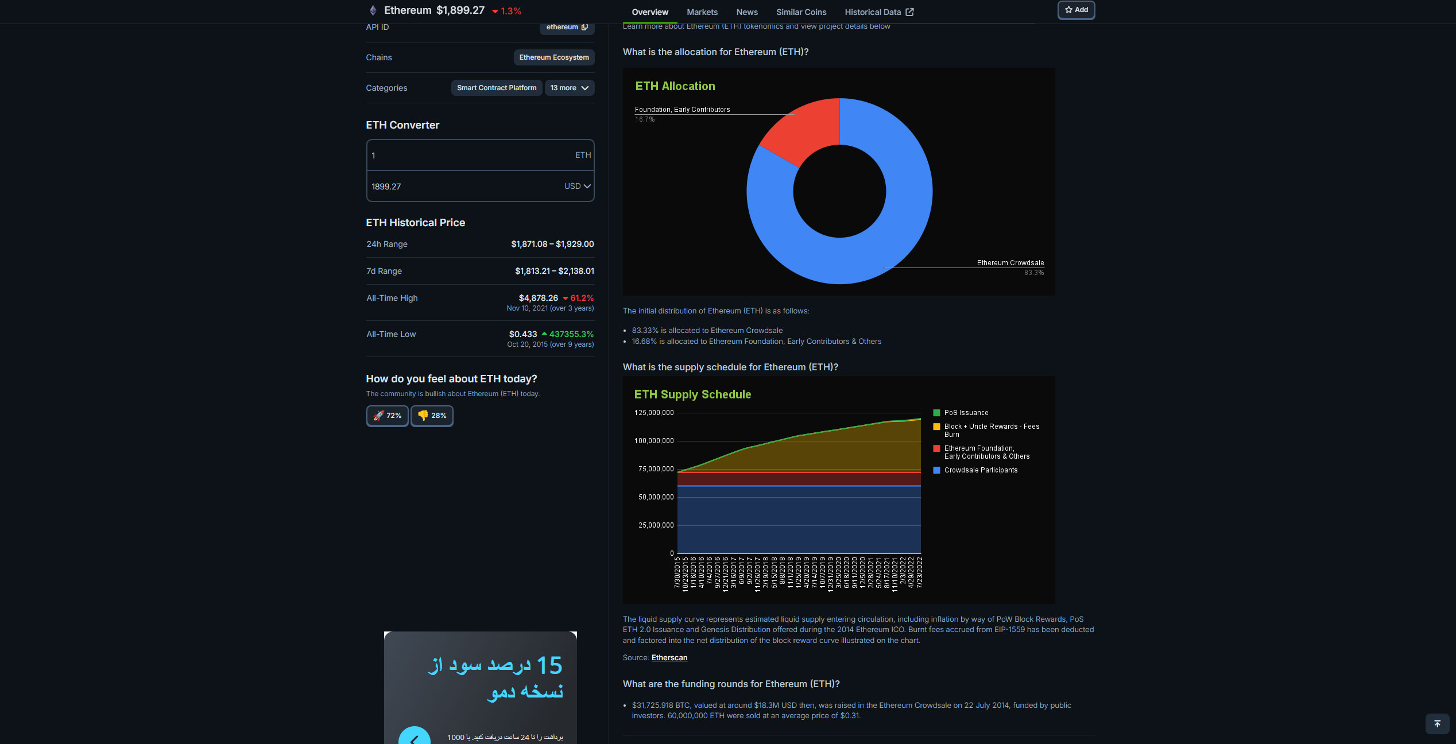This screenshot has height=744, width=1456.
Task: Click 'Foundation, Early Contributors' pie label
Action: click(682, 110)
